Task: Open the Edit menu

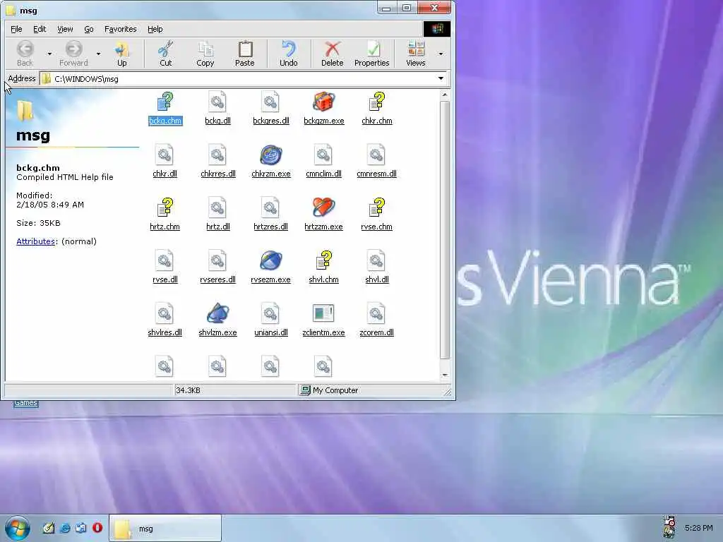Action: [x=40, y=29]
